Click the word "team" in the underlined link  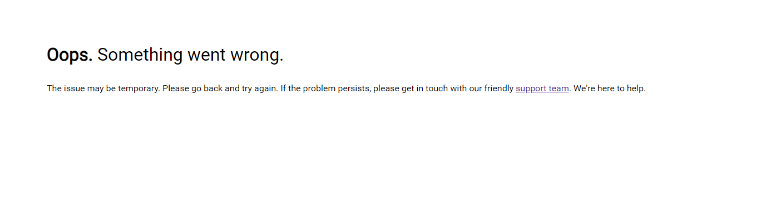559,88
